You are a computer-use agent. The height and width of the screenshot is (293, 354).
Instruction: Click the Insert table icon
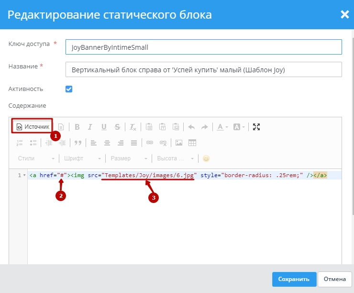tap(192, 143)
